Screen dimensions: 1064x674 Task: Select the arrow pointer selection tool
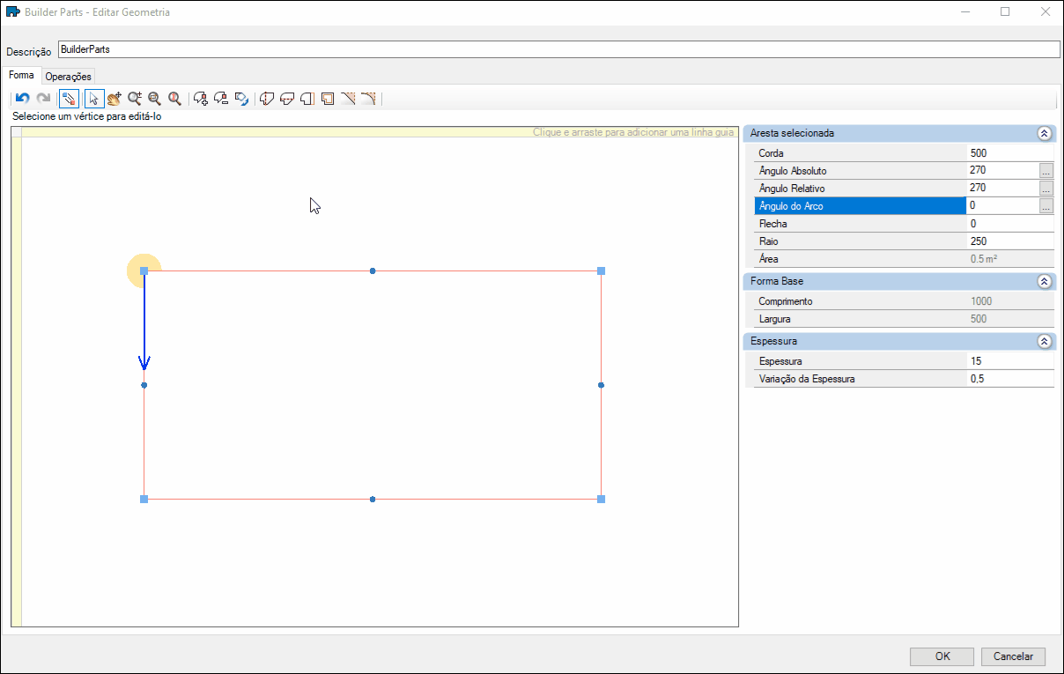94,99
